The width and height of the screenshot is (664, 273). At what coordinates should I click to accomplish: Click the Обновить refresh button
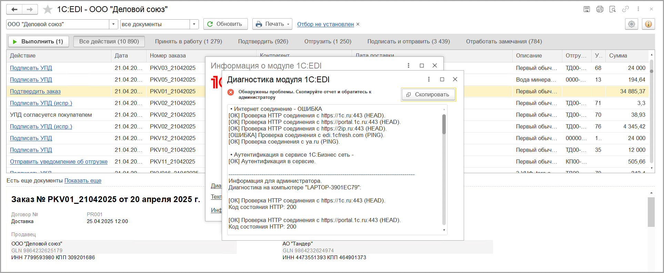coord(225,24)
